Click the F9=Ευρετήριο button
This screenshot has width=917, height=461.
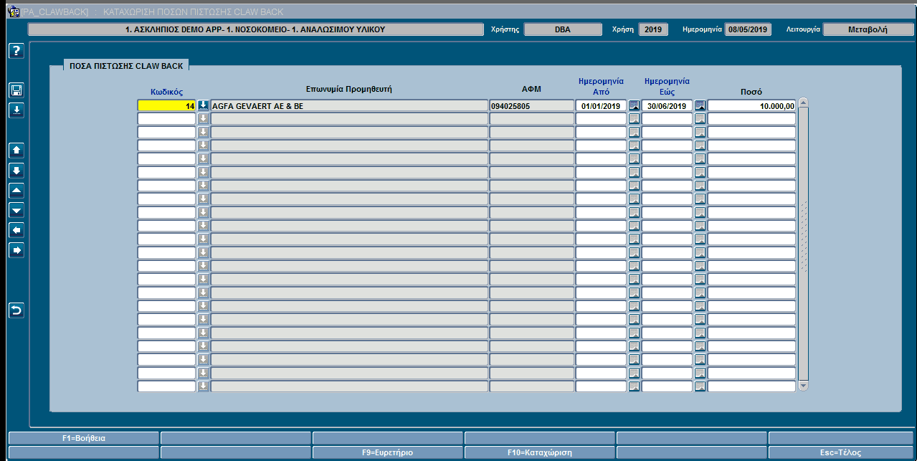click(388, 452)
